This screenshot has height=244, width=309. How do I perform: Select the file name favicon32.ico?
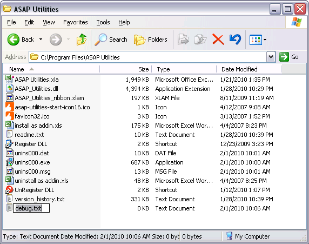32,116
